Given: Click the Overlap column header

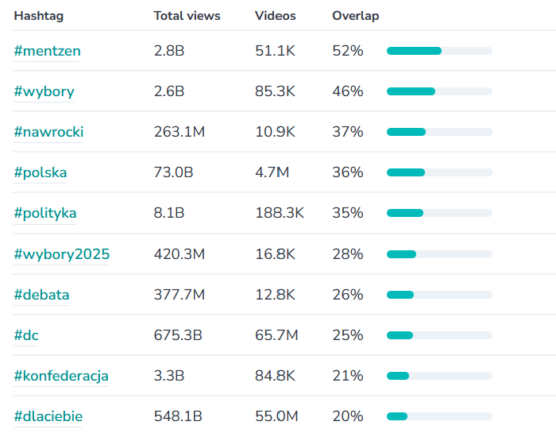Looking at the screenshot, I should coord(356,16).
